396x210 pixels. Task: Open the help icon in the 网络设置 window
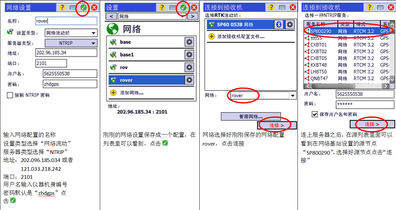(62, 8)
